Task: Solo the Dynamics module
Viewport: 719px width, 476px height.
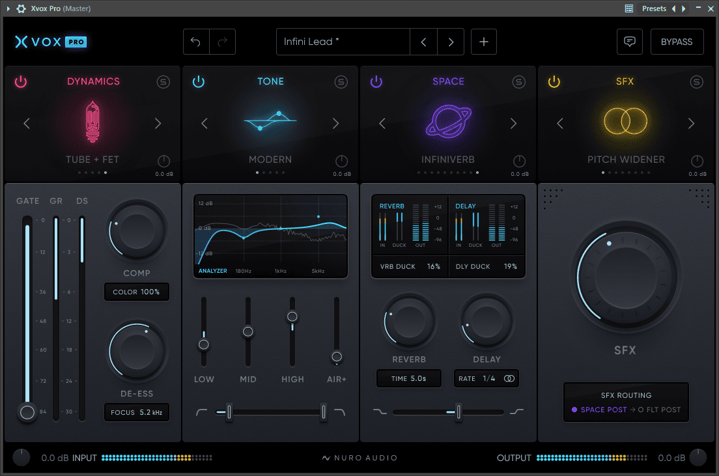Action: (x=163, y=82)
